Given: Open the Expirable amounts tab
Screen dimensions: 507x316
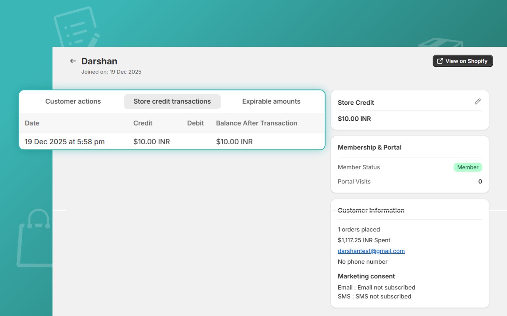Looking at the screenshot, I should click(271, 101).
